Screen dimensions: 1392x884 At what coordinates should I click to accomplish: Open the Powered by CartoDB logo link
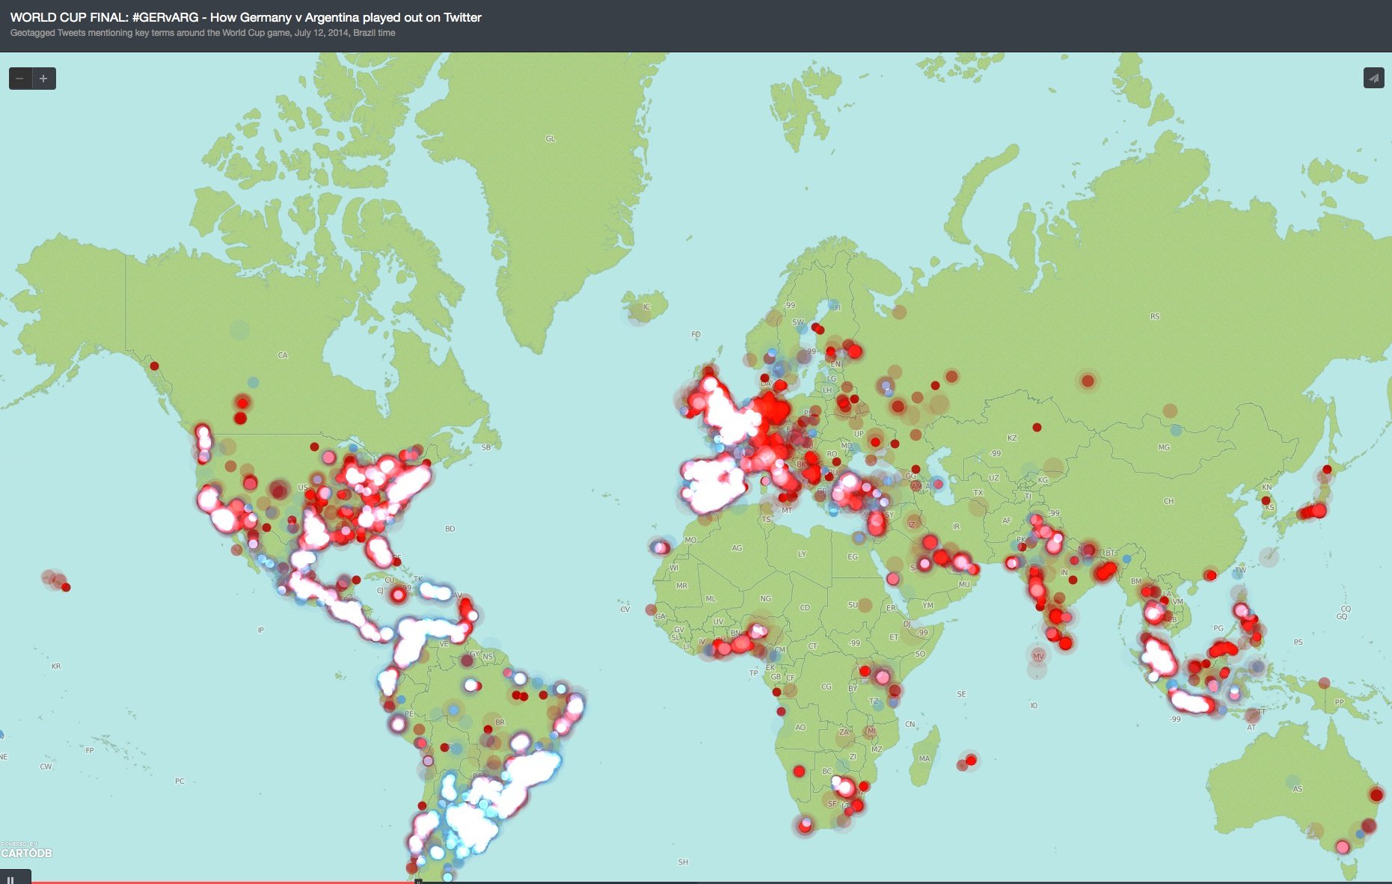coord(26,850)
